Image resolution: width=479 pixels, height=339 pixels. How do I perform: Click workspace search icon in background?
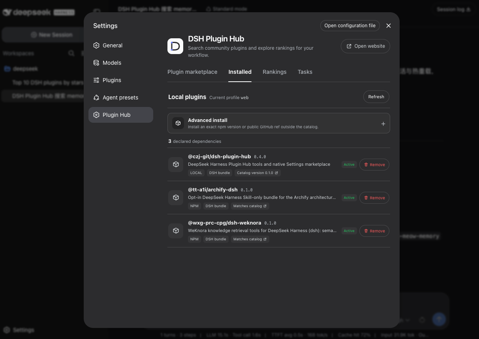pyautogui.click(x=71, y=53)
